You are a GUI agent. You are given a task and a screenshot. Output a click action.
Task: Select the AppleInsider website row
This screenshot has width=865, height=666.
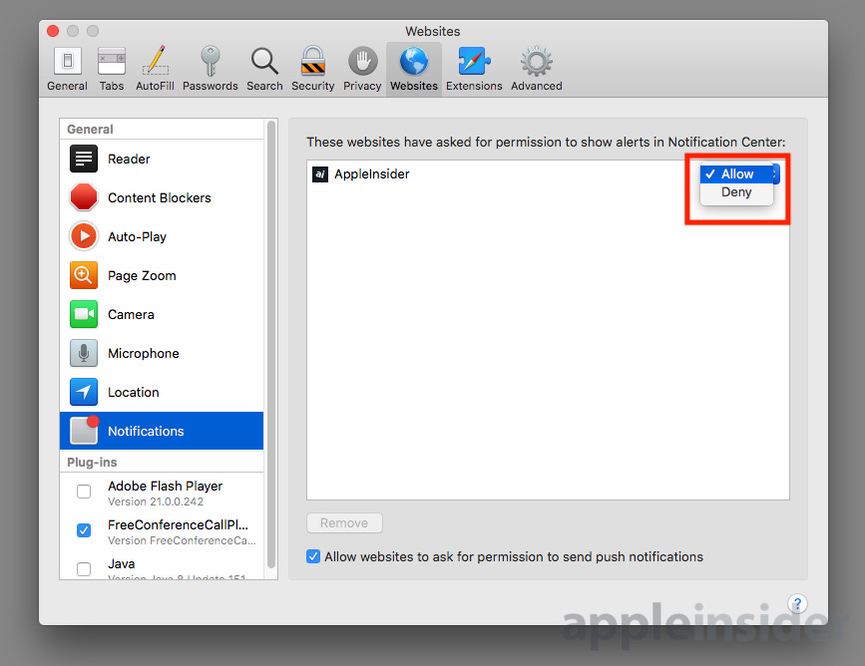tap(548, 174)
